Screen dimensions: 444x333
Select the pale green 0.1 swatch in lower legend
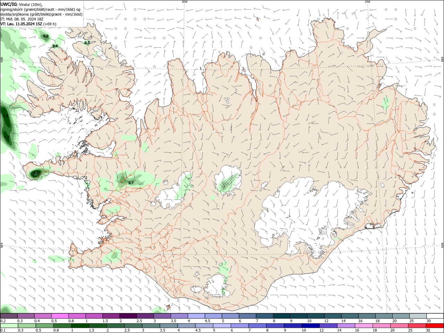(x=9, y=326)
